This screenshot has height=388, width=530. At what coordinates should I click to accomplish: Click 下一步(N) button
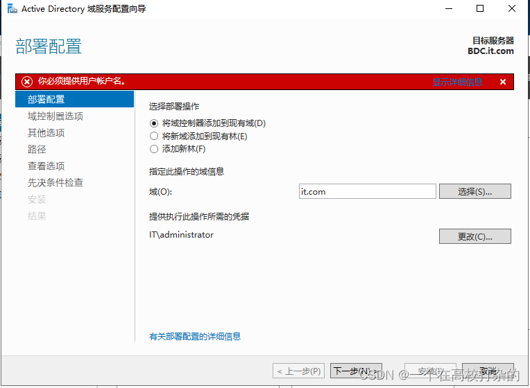(x=356, y=371)
